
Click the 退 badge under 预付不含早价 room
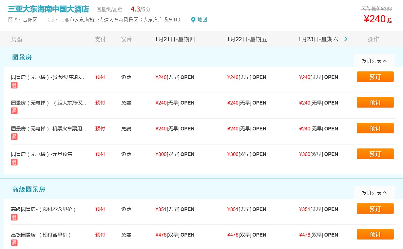14,217
